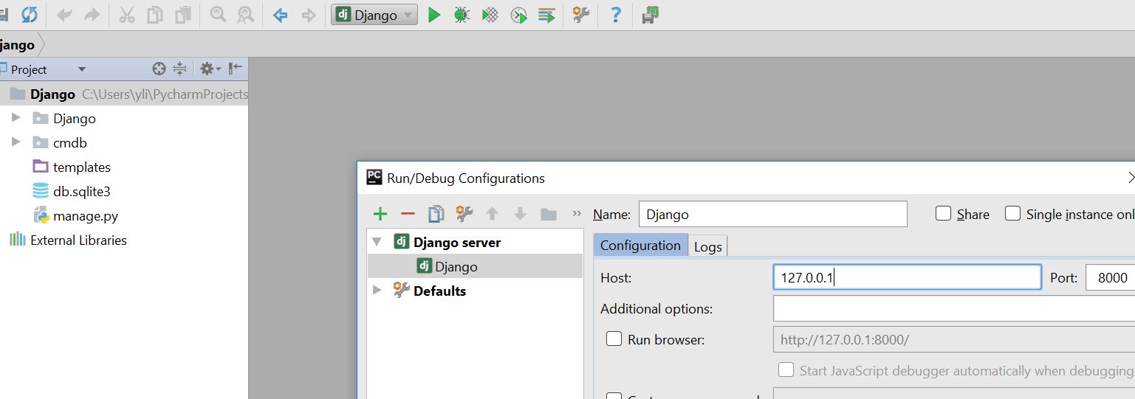Click the Host input field
1135x399 pixels.
coord(907,277)
